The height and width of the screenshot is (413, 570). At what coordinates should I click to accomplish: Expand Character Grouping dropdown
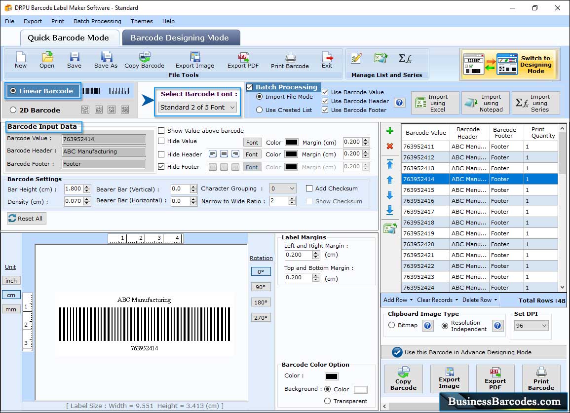click(283, 188)
